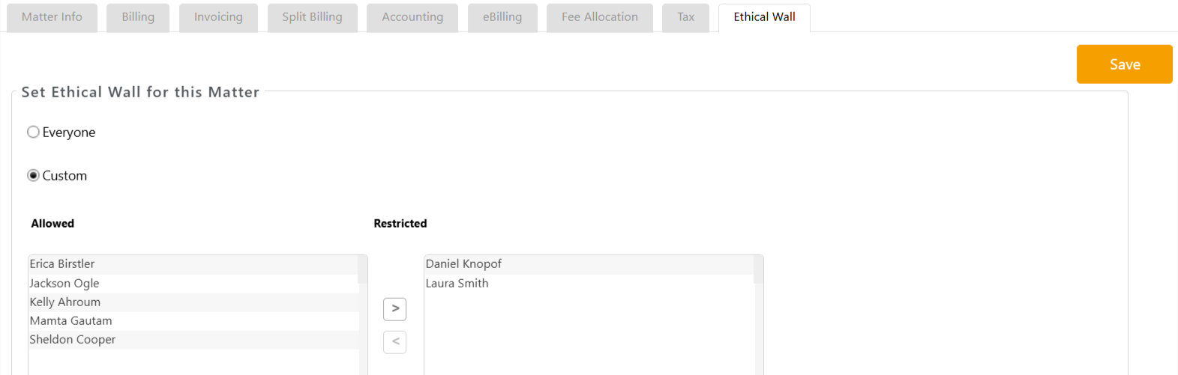Open the Matter Info tab
The image size is (1178, 375).
coord(52,17)
